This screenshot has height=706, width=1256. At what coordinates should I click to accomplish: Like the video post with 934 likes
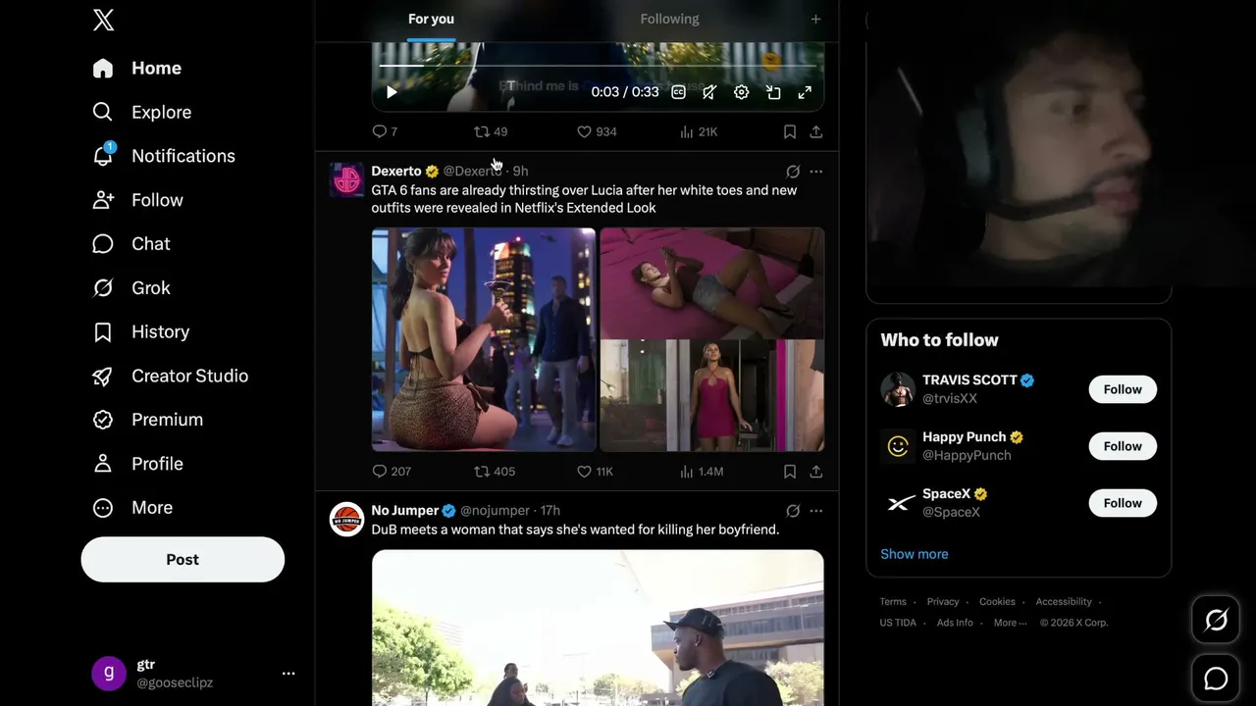[x=597, y=131]
